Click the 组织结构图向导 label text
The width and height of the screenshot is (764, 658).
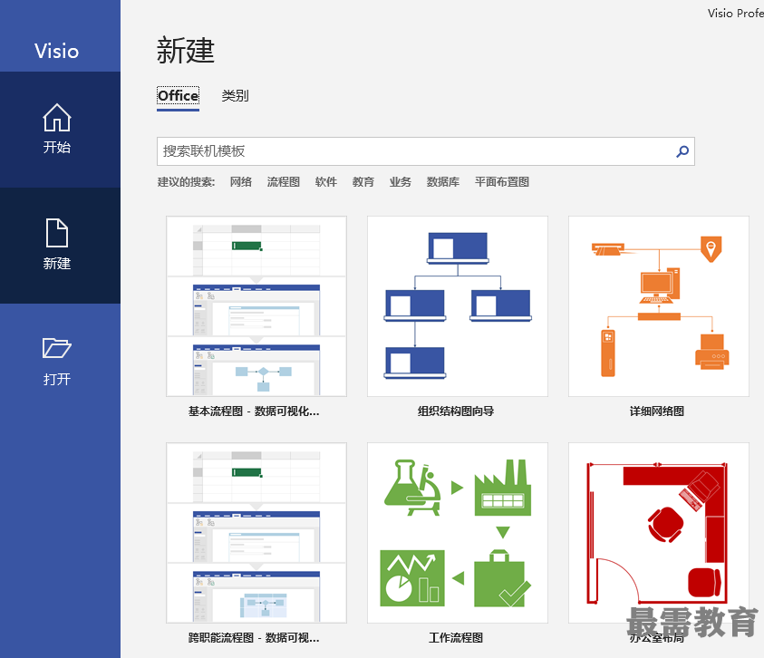point(456,411)
